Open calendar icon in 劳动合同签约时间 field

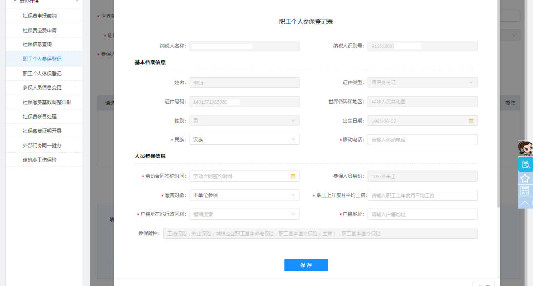click(x=293, y=176)
